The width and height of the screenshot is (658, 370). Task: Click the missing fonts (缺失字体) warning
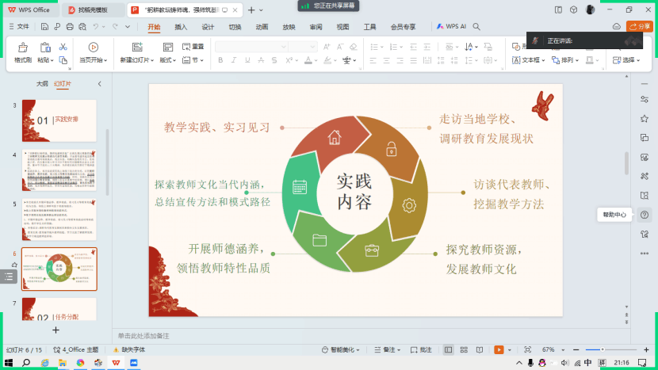point(129,349)
